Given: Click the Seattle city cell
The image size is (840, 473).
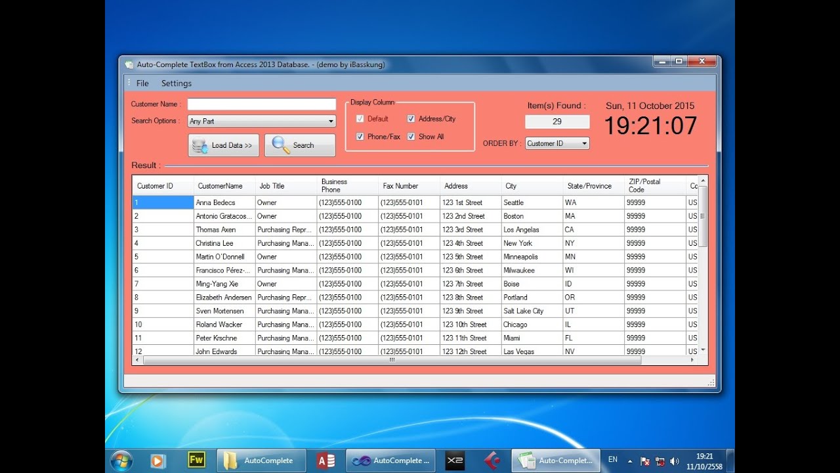Looking at the screenshot, I should click(x=532, y=202).
